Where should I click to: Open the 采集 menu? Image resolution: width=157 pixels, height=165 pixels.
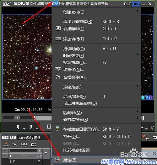[76, 4]
